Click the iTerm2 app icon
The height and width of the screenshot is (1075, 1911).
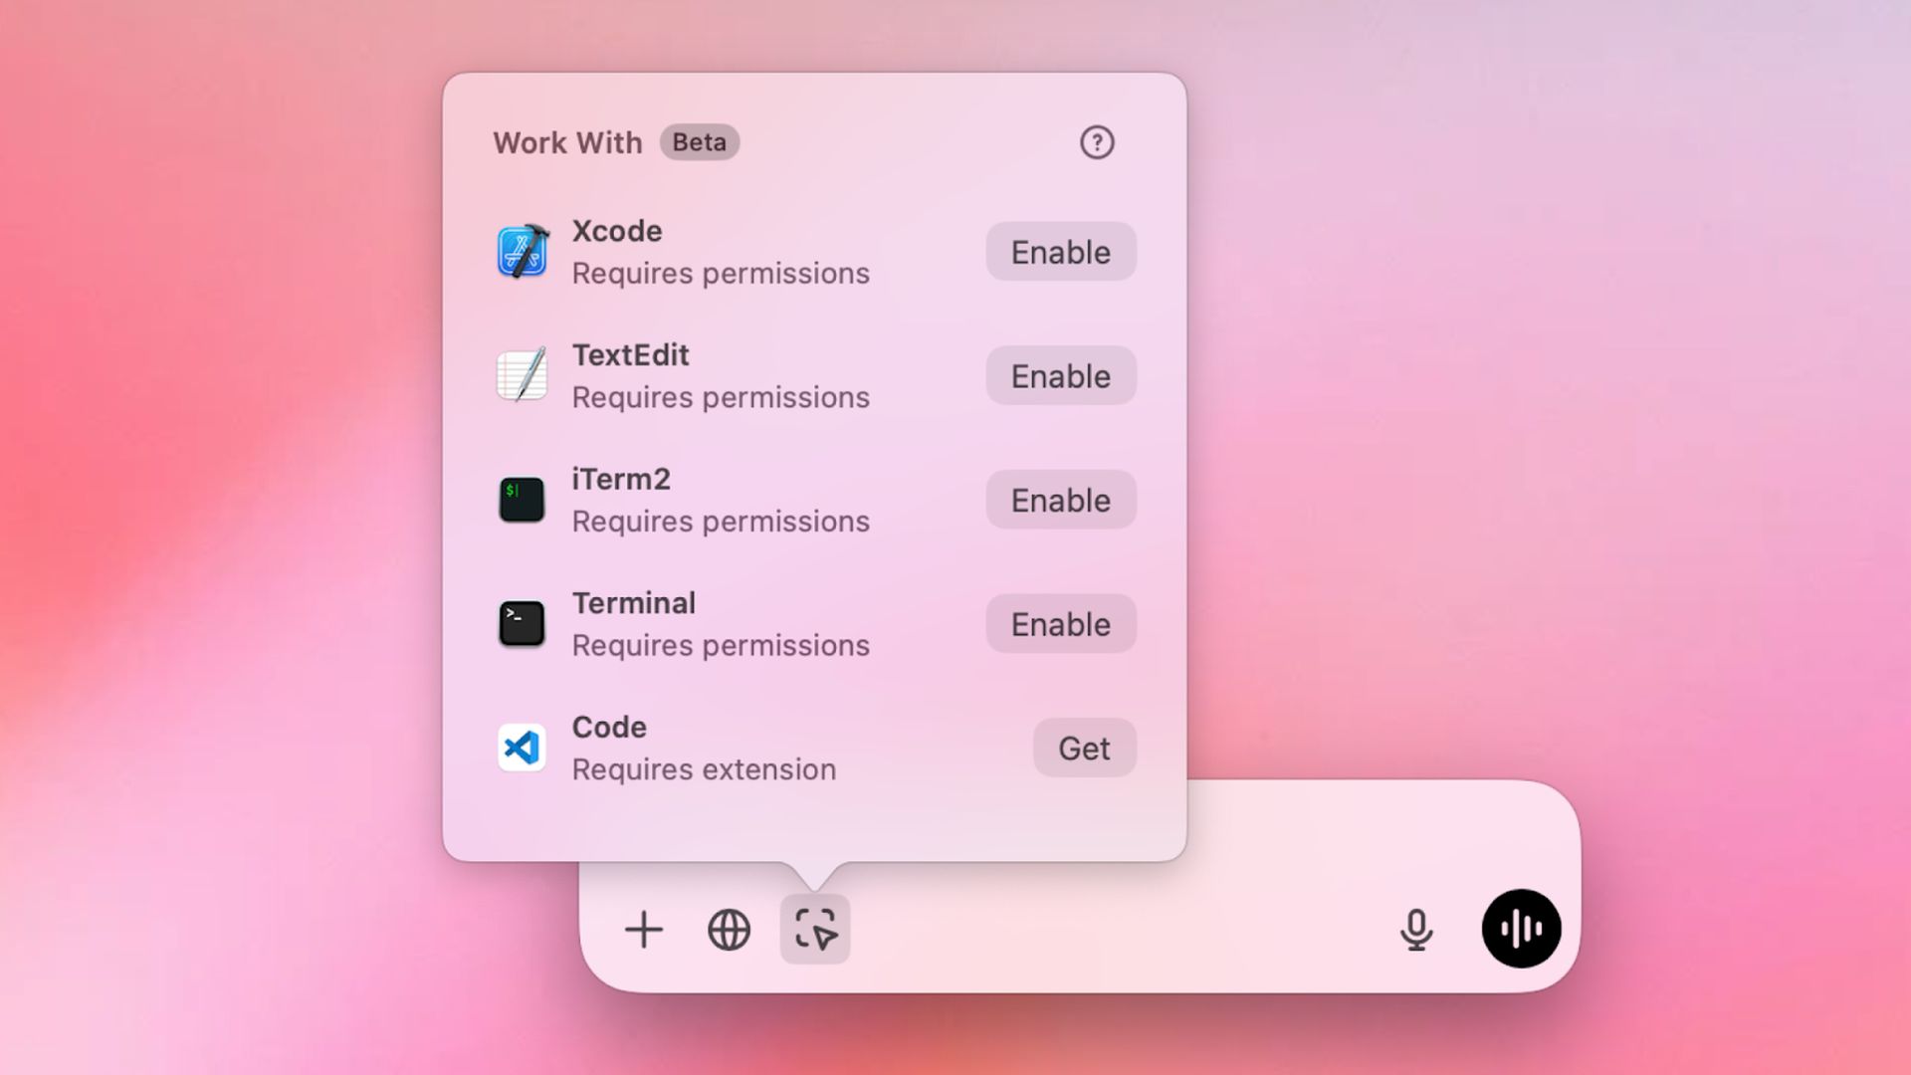coord(522,499)
